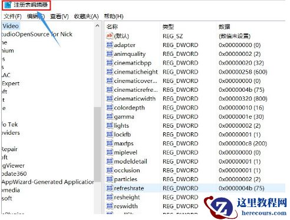Sort values by the 数据 column header

[x=225, y=26]
